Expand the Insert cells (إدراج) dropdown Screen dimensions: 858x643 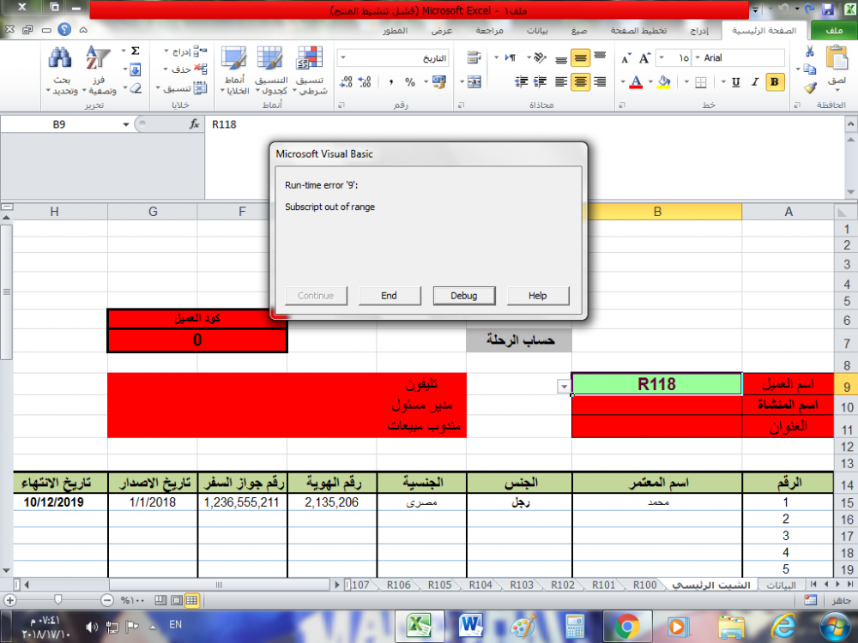pos(166,51)
